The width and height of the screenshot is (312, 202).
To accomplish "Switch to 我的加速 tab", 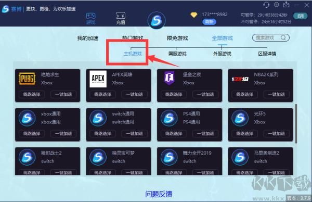I will [88, 38].
